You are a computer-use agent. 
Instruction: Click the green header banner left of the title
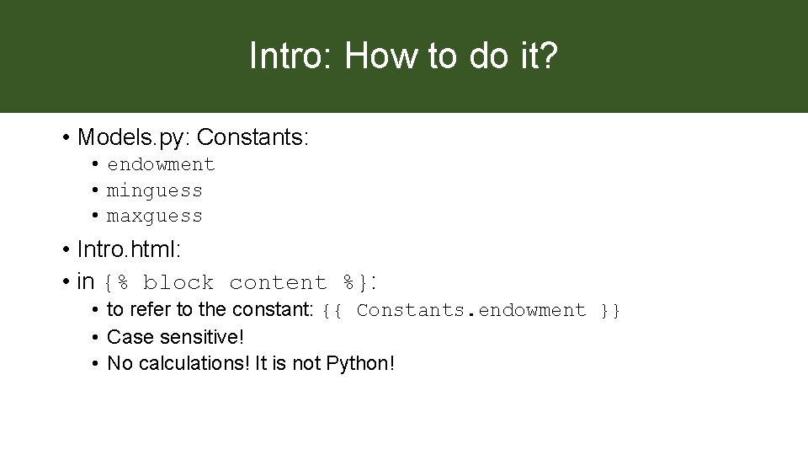tap(118, 56)
